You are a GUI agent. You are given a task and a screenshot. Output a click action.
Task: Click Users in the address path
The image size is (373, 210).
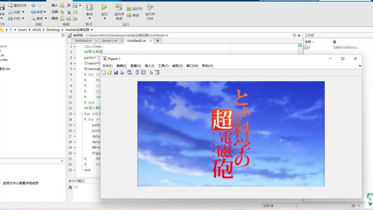tap(22, 30)
